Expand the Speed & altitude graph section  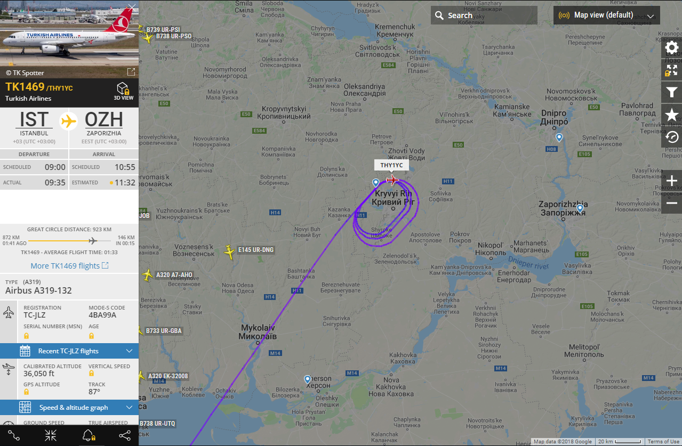(69, 408)
